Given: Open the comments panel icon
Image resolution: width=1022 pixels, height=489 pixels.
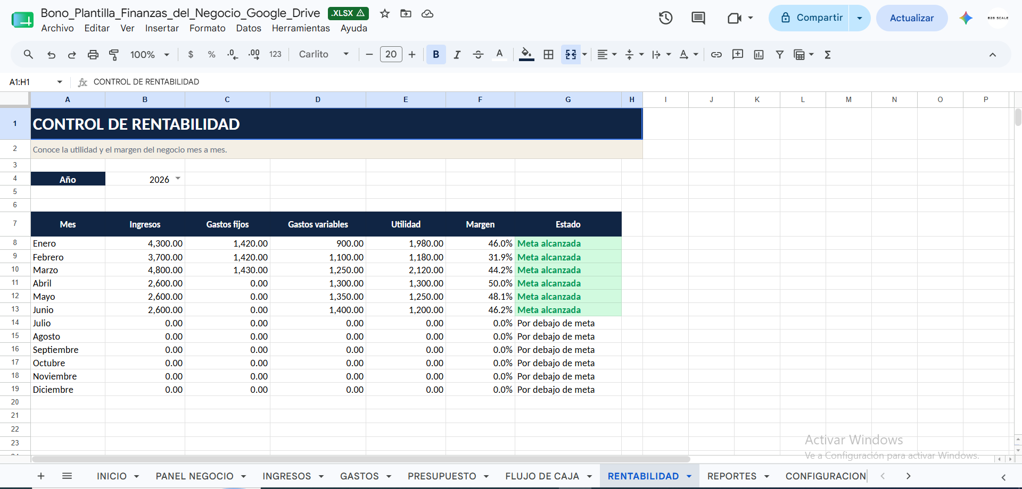Looking at the screenshot, I should click(x=698, y=18).
